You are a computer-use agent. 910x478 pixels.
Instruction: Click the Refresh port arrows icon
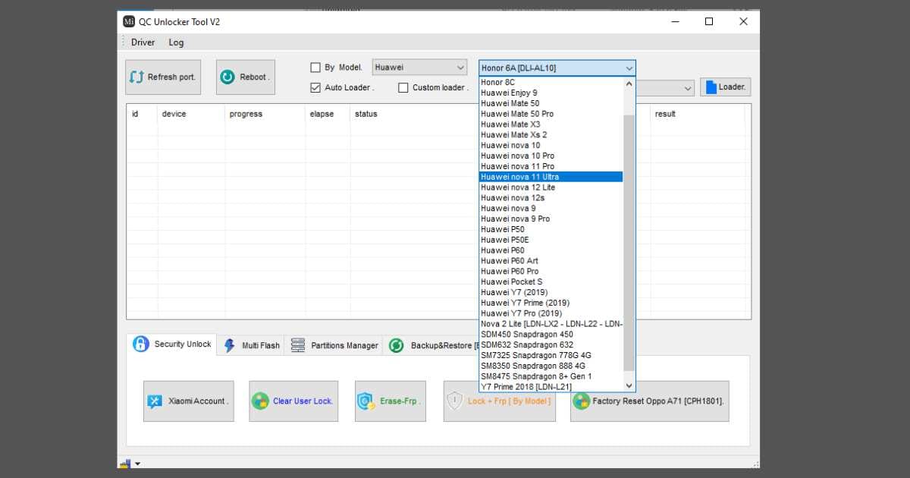pos(136,77)
